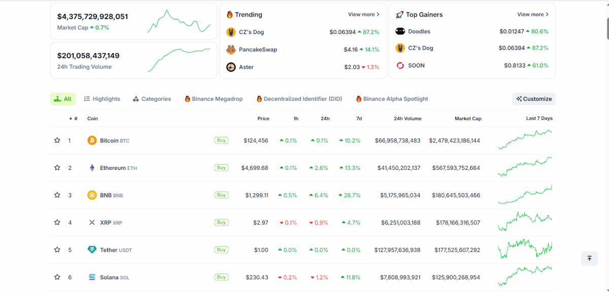The height and width of the screenshot is (293, 609).
Task: Click the Bitcoin coin logo icon
Action: click(x=92, y=140)
